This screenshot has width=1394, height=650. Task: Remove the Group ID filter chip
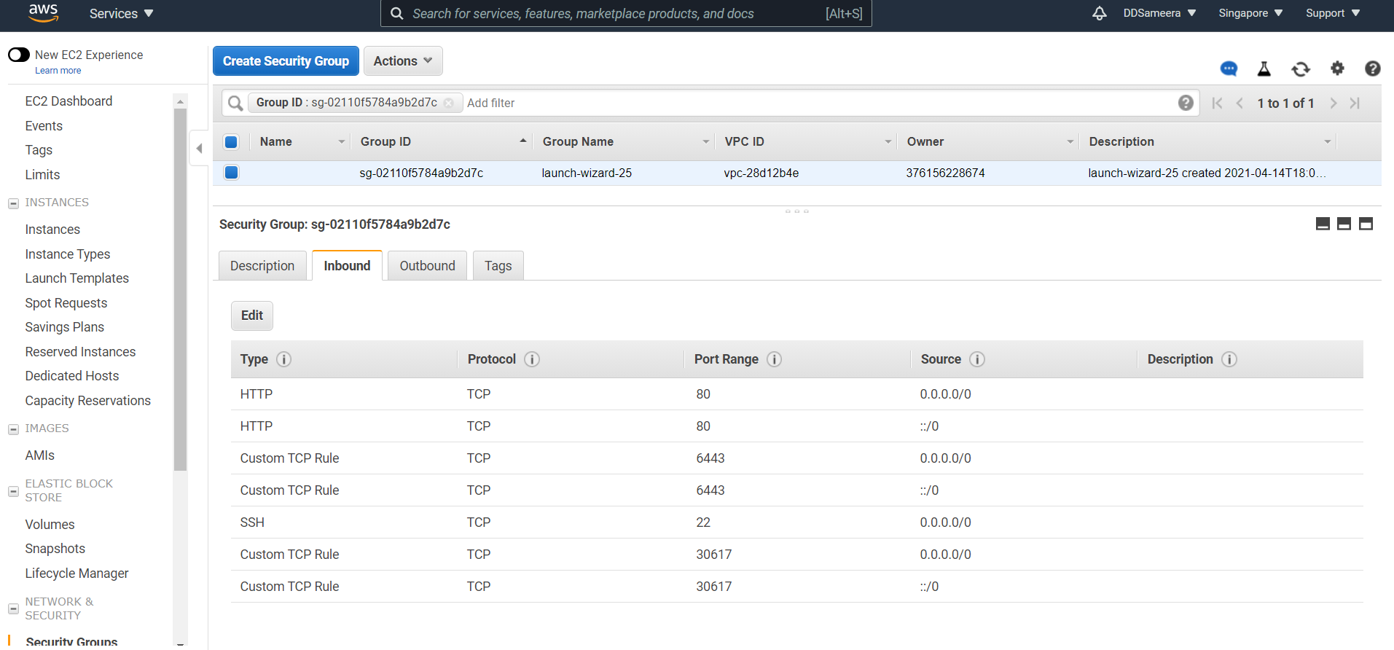coord(449,103)
